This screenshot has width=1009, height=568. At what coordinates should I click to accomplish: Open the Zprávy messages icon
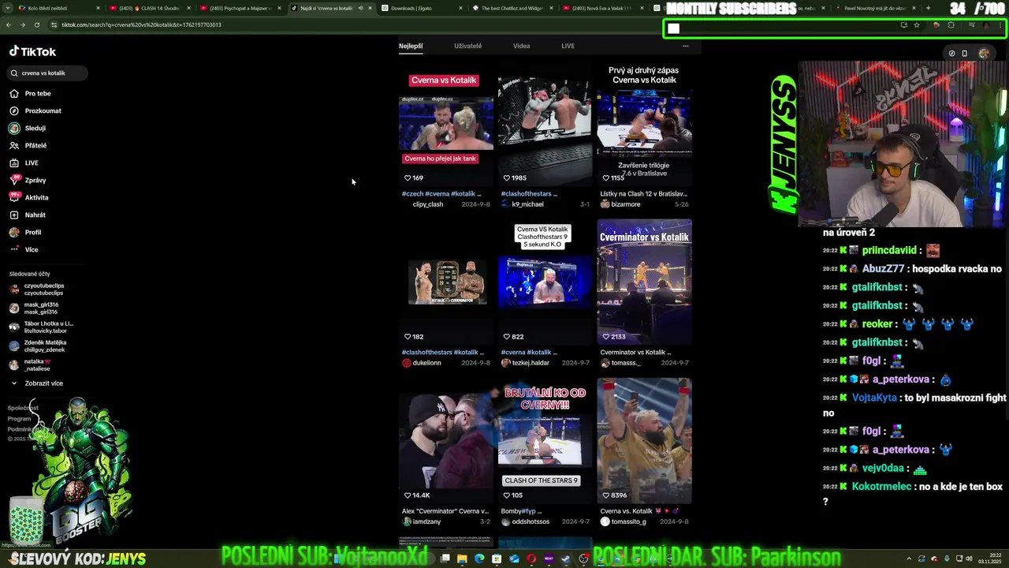pos(14,180)
